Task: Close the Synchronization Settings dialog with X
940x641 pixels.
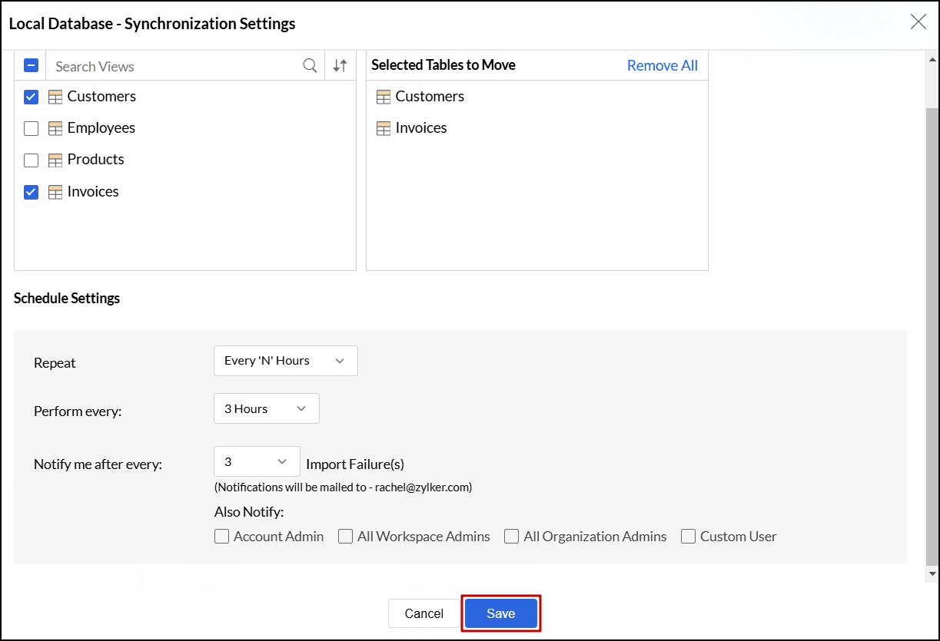Action: click(918, 22)
